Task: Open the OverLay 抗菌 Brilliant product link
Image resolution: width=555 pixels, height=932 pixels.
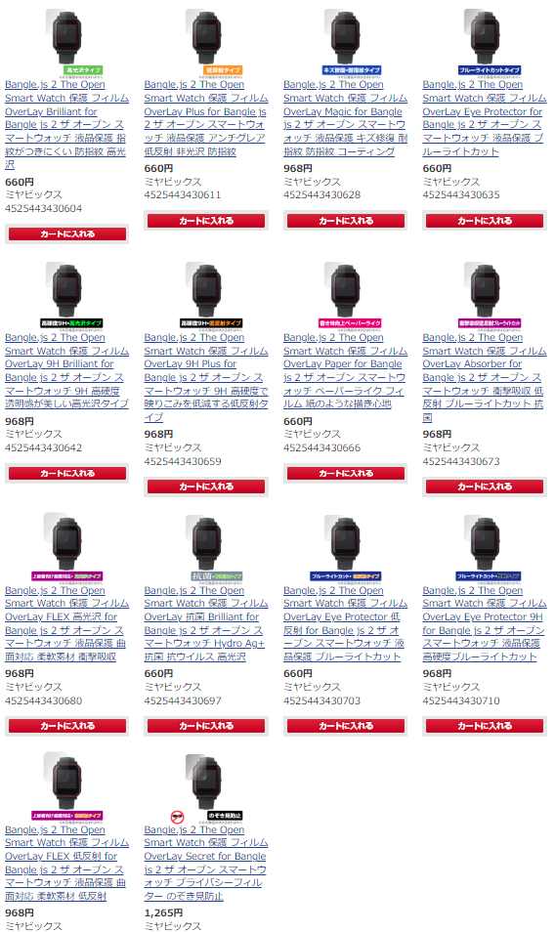Action: [x=205, y=623]
